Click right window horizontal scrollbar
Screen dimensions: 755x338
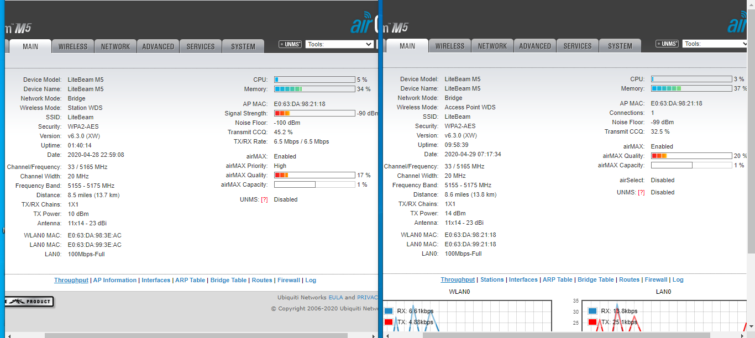(x=567, y=335)
